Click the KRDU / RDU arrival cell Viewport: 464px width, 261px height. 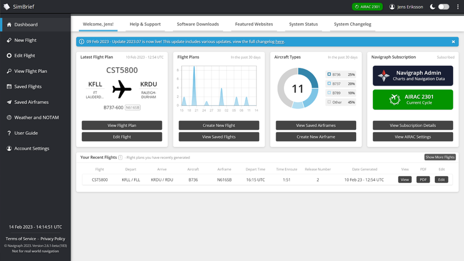pos(162,180)
